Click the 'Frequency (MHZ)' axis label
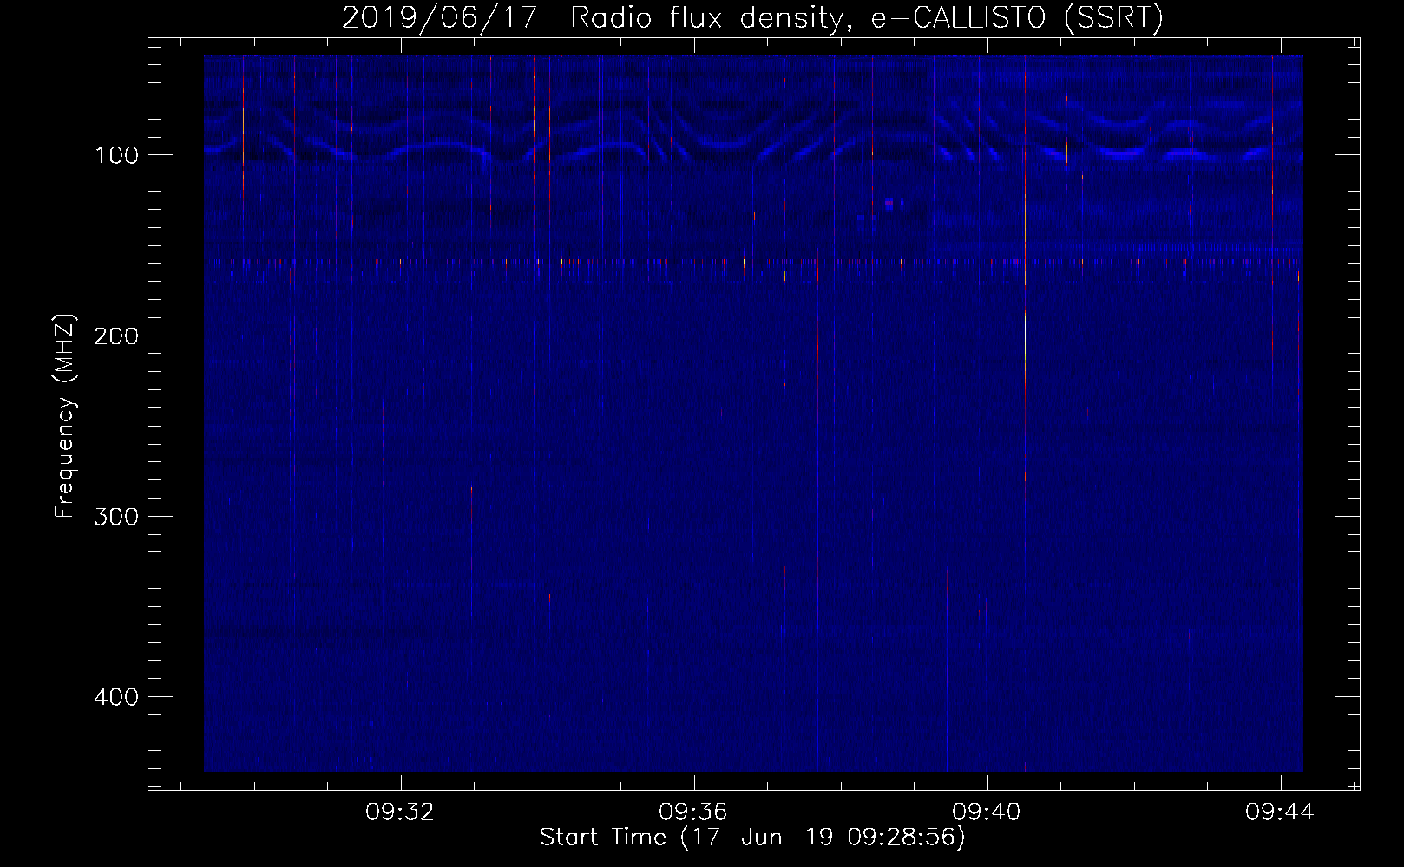 tap(65, 415)
